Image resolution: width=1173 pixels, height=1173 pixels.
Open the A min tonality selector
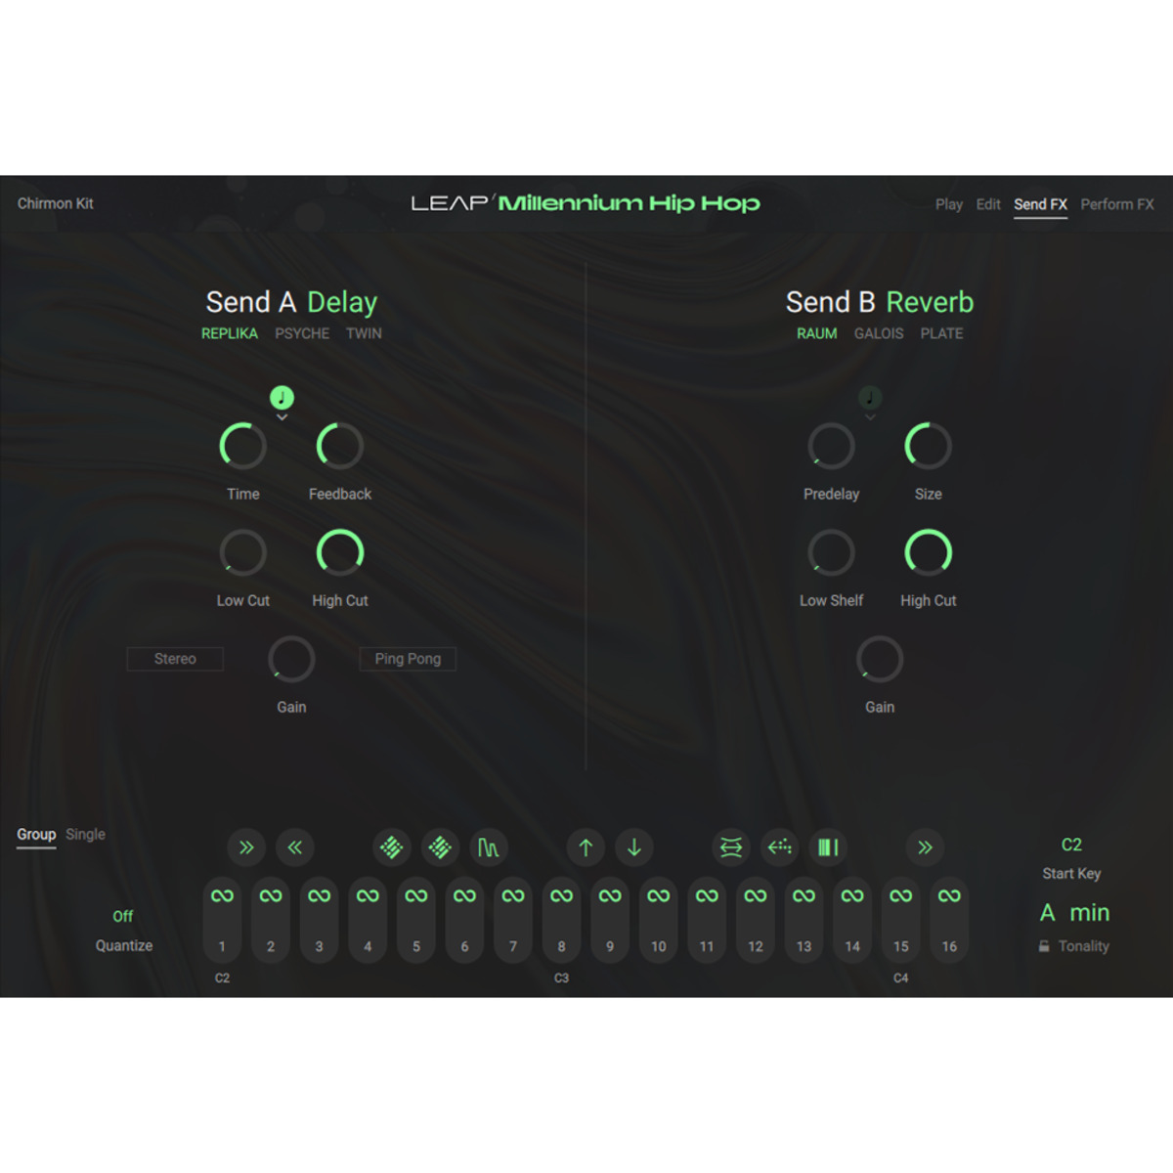pyautogui.click(x=1074, y=913)
